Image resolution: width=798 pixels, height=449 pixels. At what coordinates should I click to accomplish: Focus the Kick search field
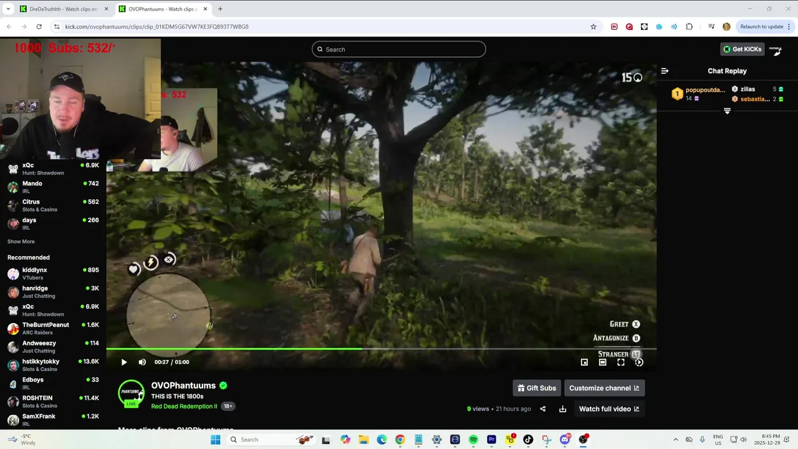tap(399, 49)
